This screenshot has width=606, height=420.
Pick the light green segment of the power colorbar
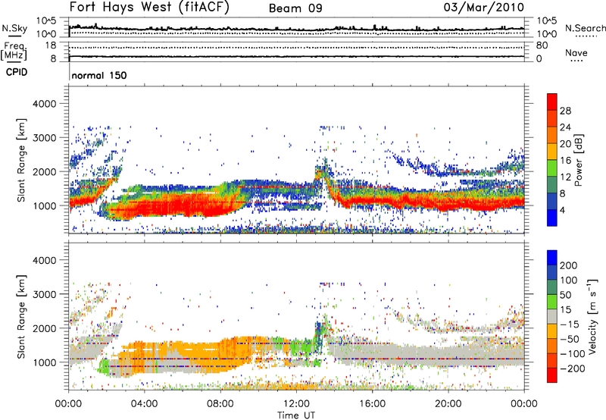pyautogui.click(x=552, y=168)
